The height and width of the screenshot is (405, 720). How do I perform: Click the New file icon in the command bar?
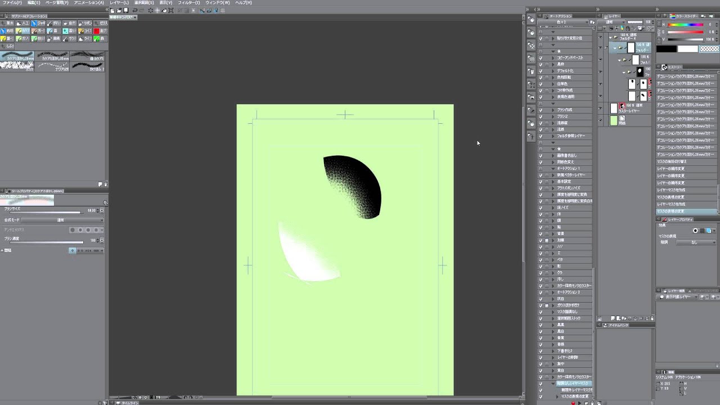point(112,10)
